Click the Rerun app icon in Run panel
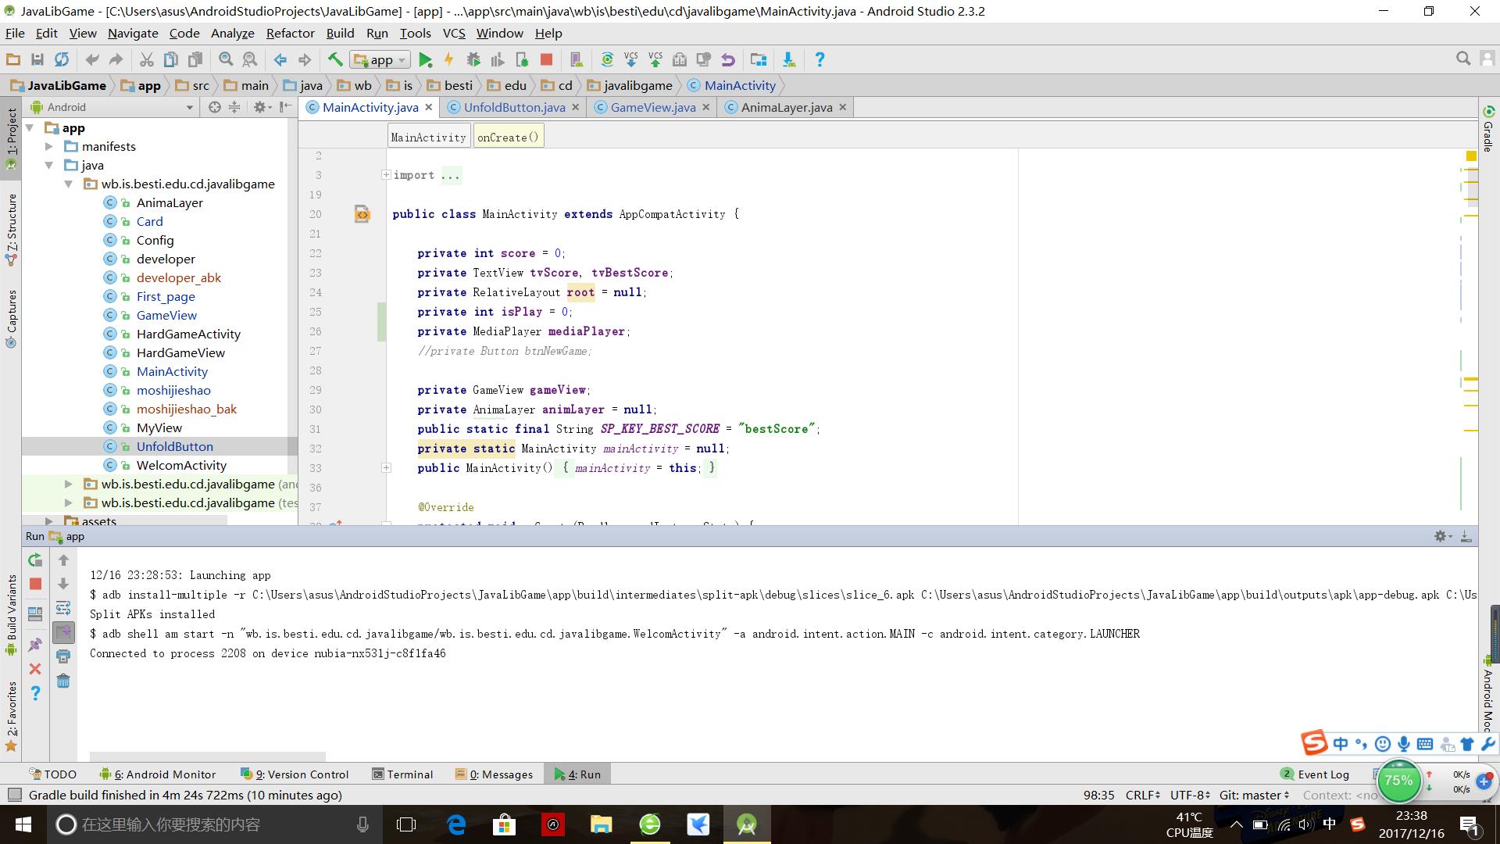 point(35,560)
